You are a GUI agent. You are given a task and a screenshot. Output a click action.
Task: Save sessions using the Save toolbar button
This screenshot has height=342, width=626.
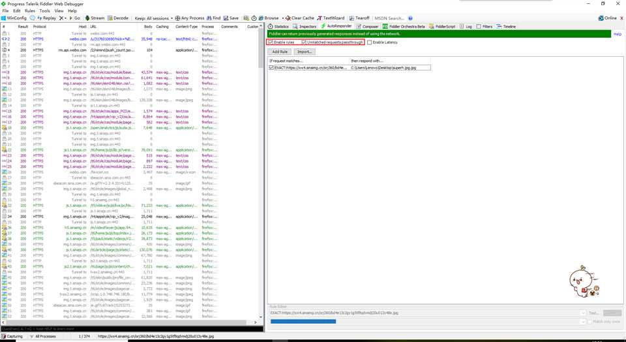click(x=231, y=18)
